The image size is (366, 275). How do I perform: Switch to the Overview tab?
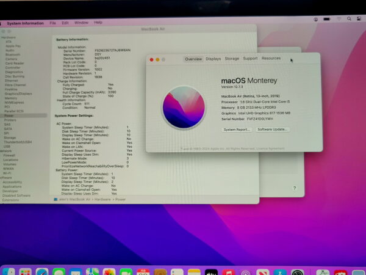(193, 59)
